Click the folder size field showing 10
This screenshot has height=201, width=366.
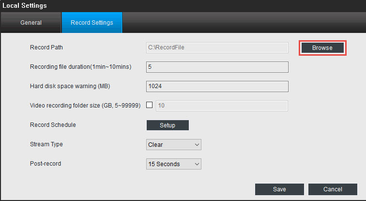coord(222,106)
